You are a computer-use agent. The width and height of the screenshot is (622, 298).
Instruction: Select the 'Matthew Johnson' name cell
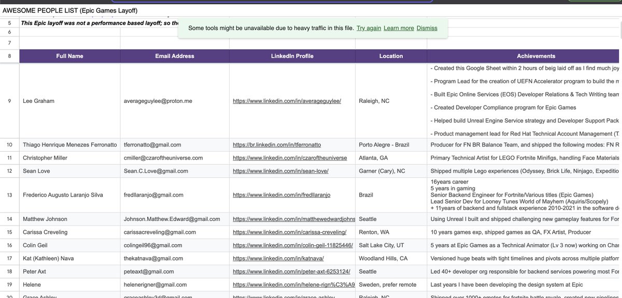[x=69, y=219]
